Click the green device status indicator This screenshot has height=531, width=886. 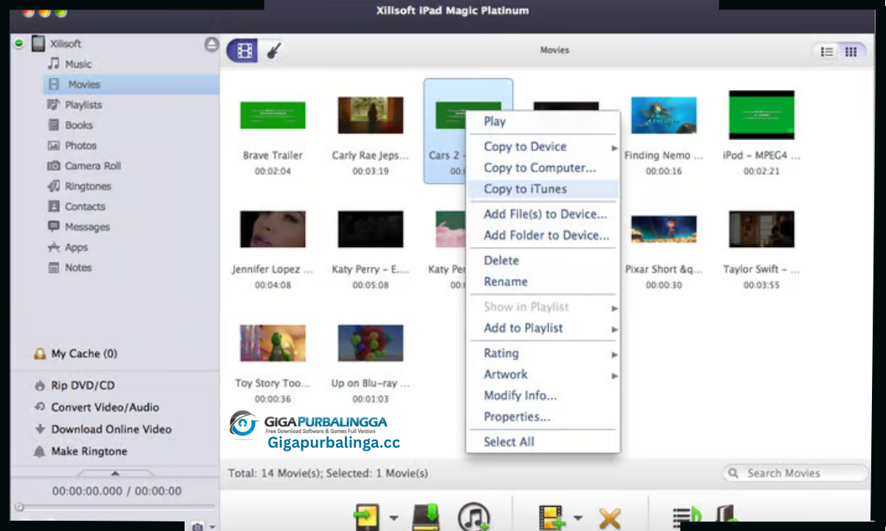(19, 44)
